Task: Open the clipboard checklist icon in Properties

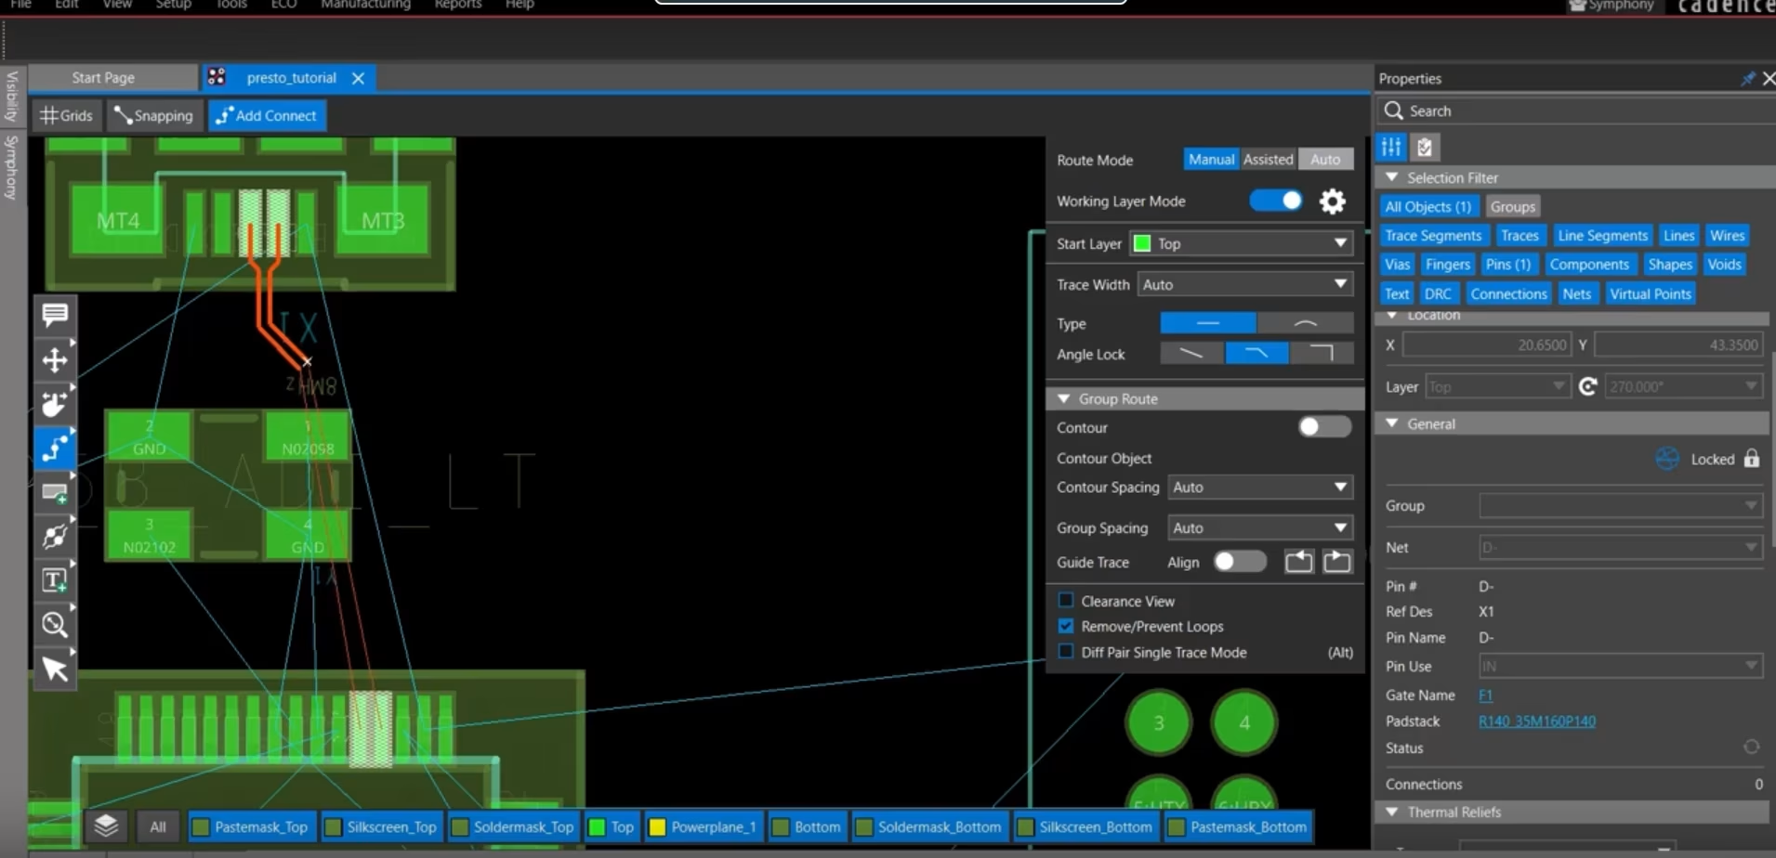Action: click(1424, 147)
